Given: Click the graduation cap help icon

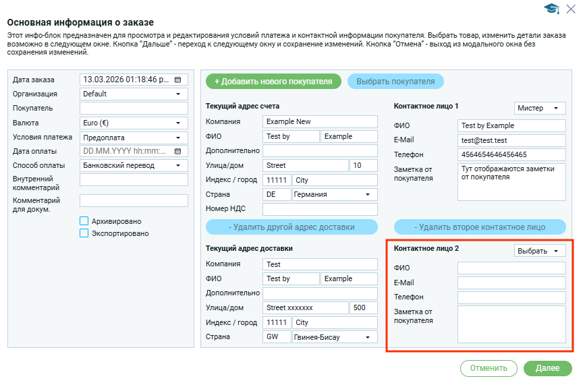Looking at the screenshot, I should tap(552, 8).
